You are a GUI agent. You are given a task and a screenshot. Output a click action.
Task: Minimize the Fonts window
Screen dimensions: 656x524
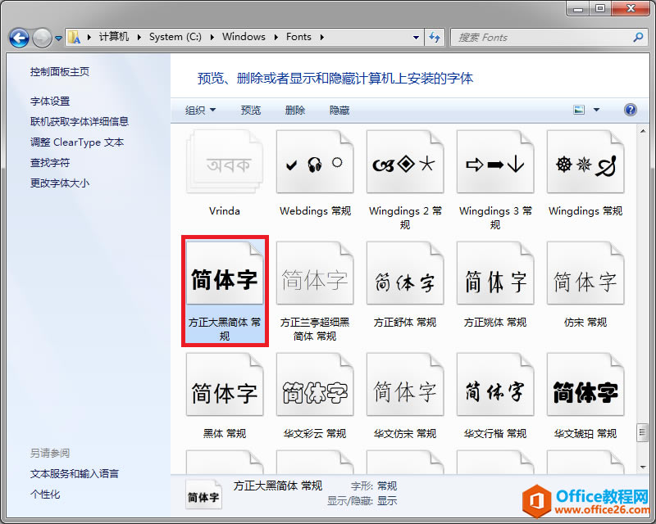coord(578,8)
